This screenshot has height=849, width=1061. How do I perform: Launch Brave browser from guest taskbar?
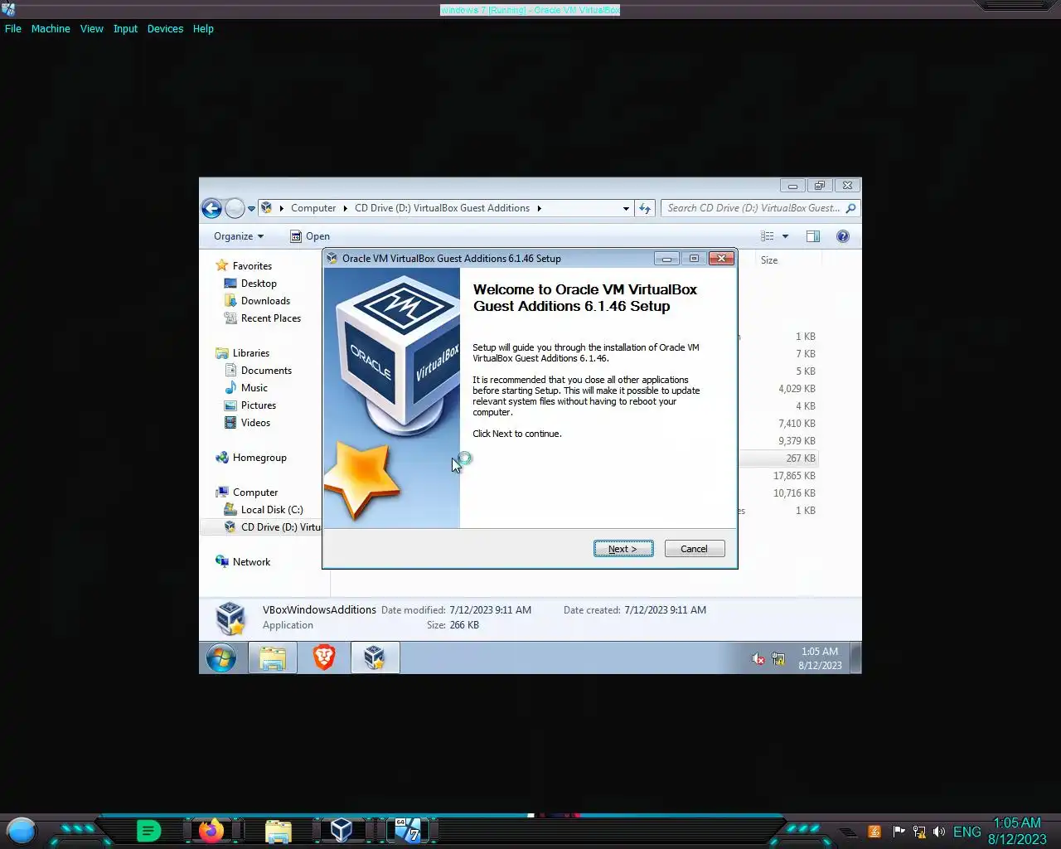tap(324, 657)
